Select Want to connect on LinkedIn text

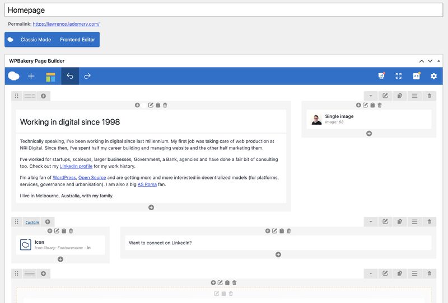click(x=160, y=243)
